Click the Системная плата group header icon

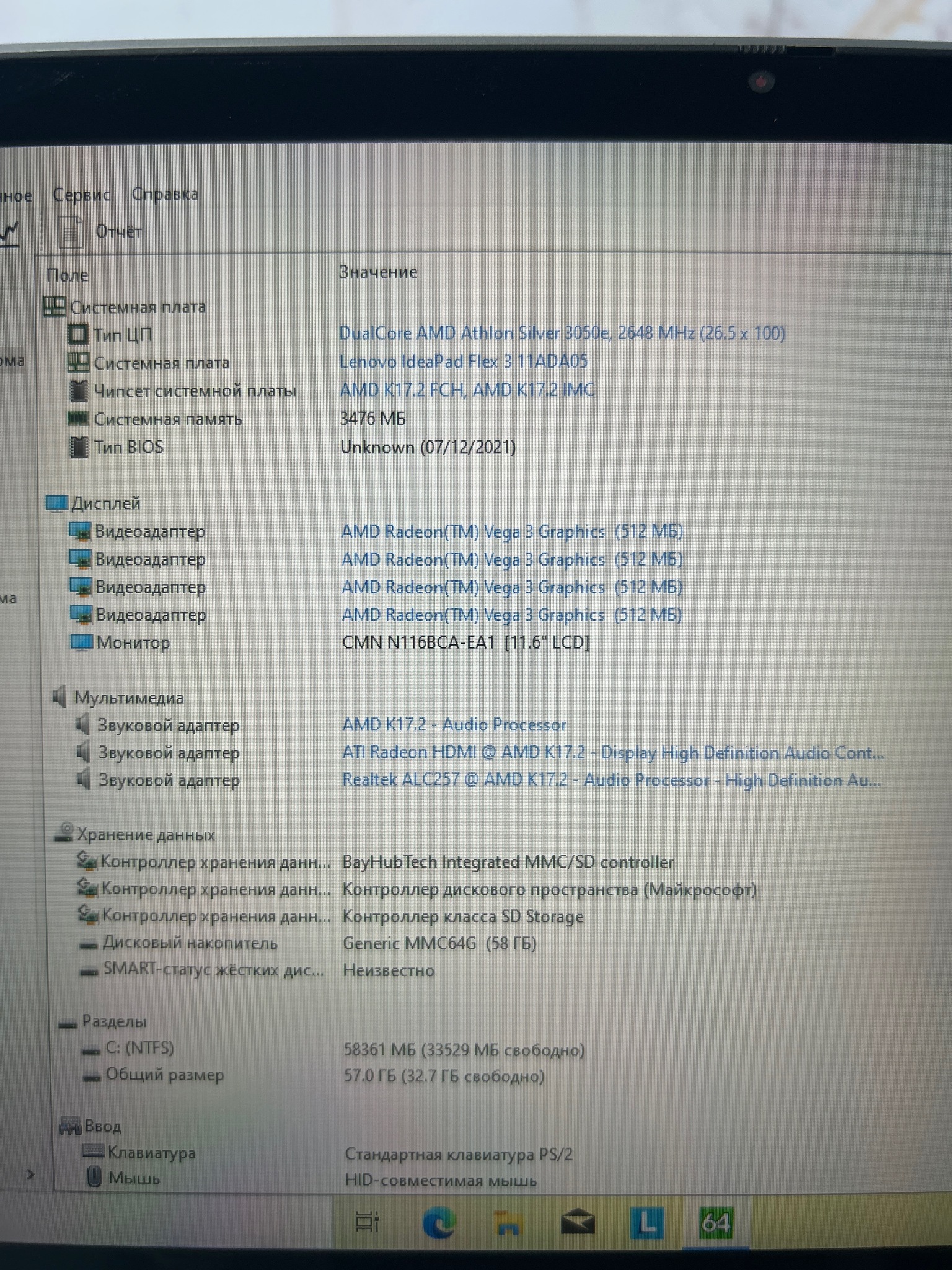pos(55,306)
